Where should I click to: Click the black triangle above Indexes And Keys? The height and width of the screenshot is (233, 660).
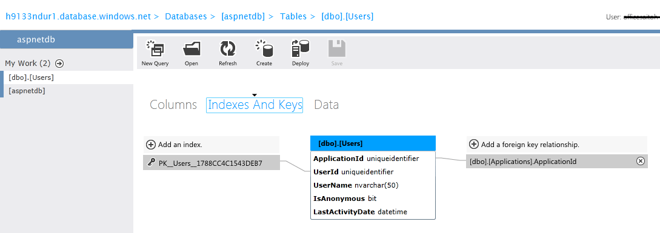coord(254,95)
